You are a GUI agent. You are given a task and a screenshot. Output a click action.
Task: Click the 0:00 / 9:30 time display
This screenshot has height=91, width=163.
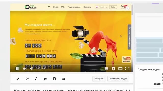point(41,69)
